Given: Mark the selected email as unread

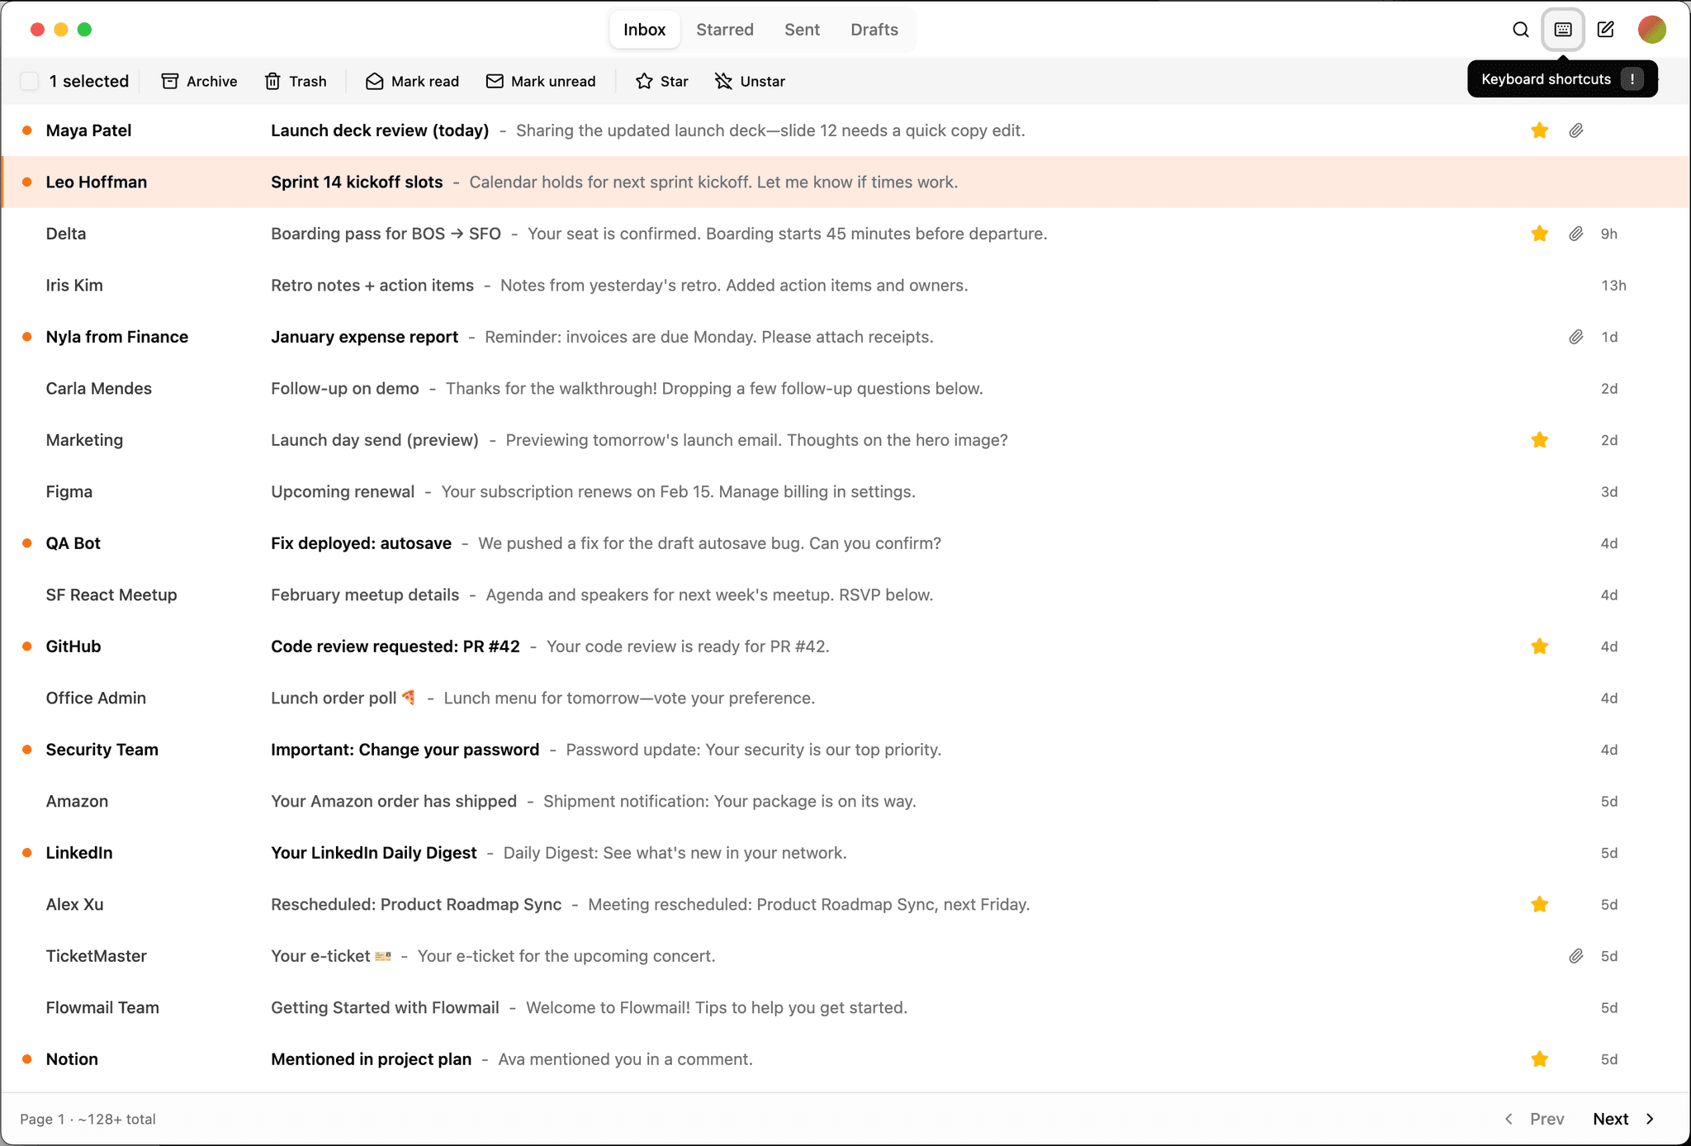Looking at the screenshot, I should [x=541, y=81].
